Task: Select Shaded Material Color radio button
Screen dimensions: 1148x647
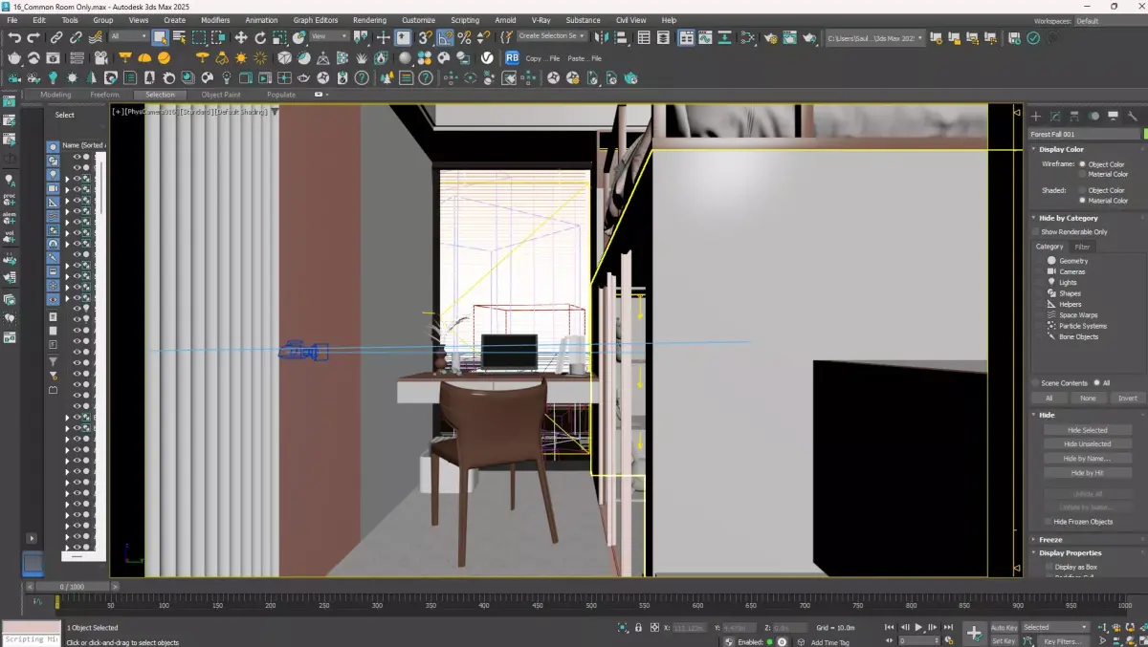Action: [1083, 201]
